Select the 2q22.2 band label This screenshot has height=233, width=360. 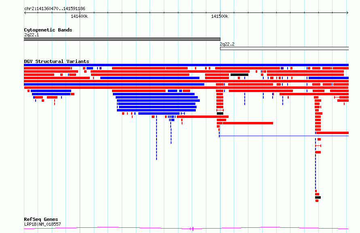coord(227,44)
